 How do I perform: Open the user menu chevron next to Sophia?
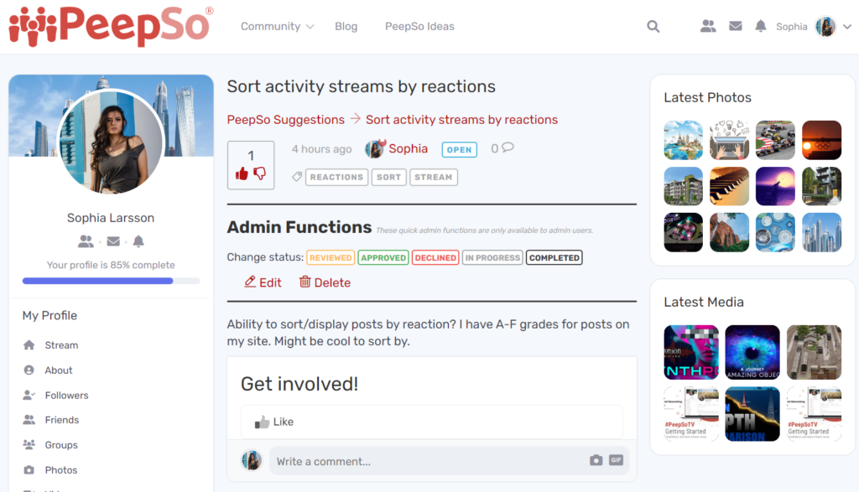pos(847,26)
